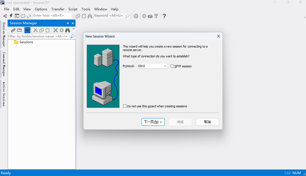This screenshot has height=176, width=306.
Task: Switch to the Active Sessions side tab
Action: [4, 94]
